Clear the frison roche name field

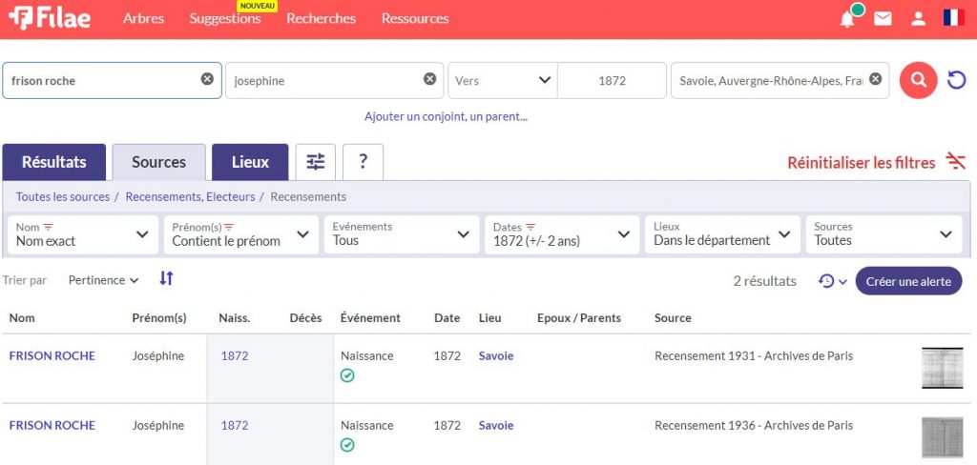pyautogui.click(x=207, y=79)
